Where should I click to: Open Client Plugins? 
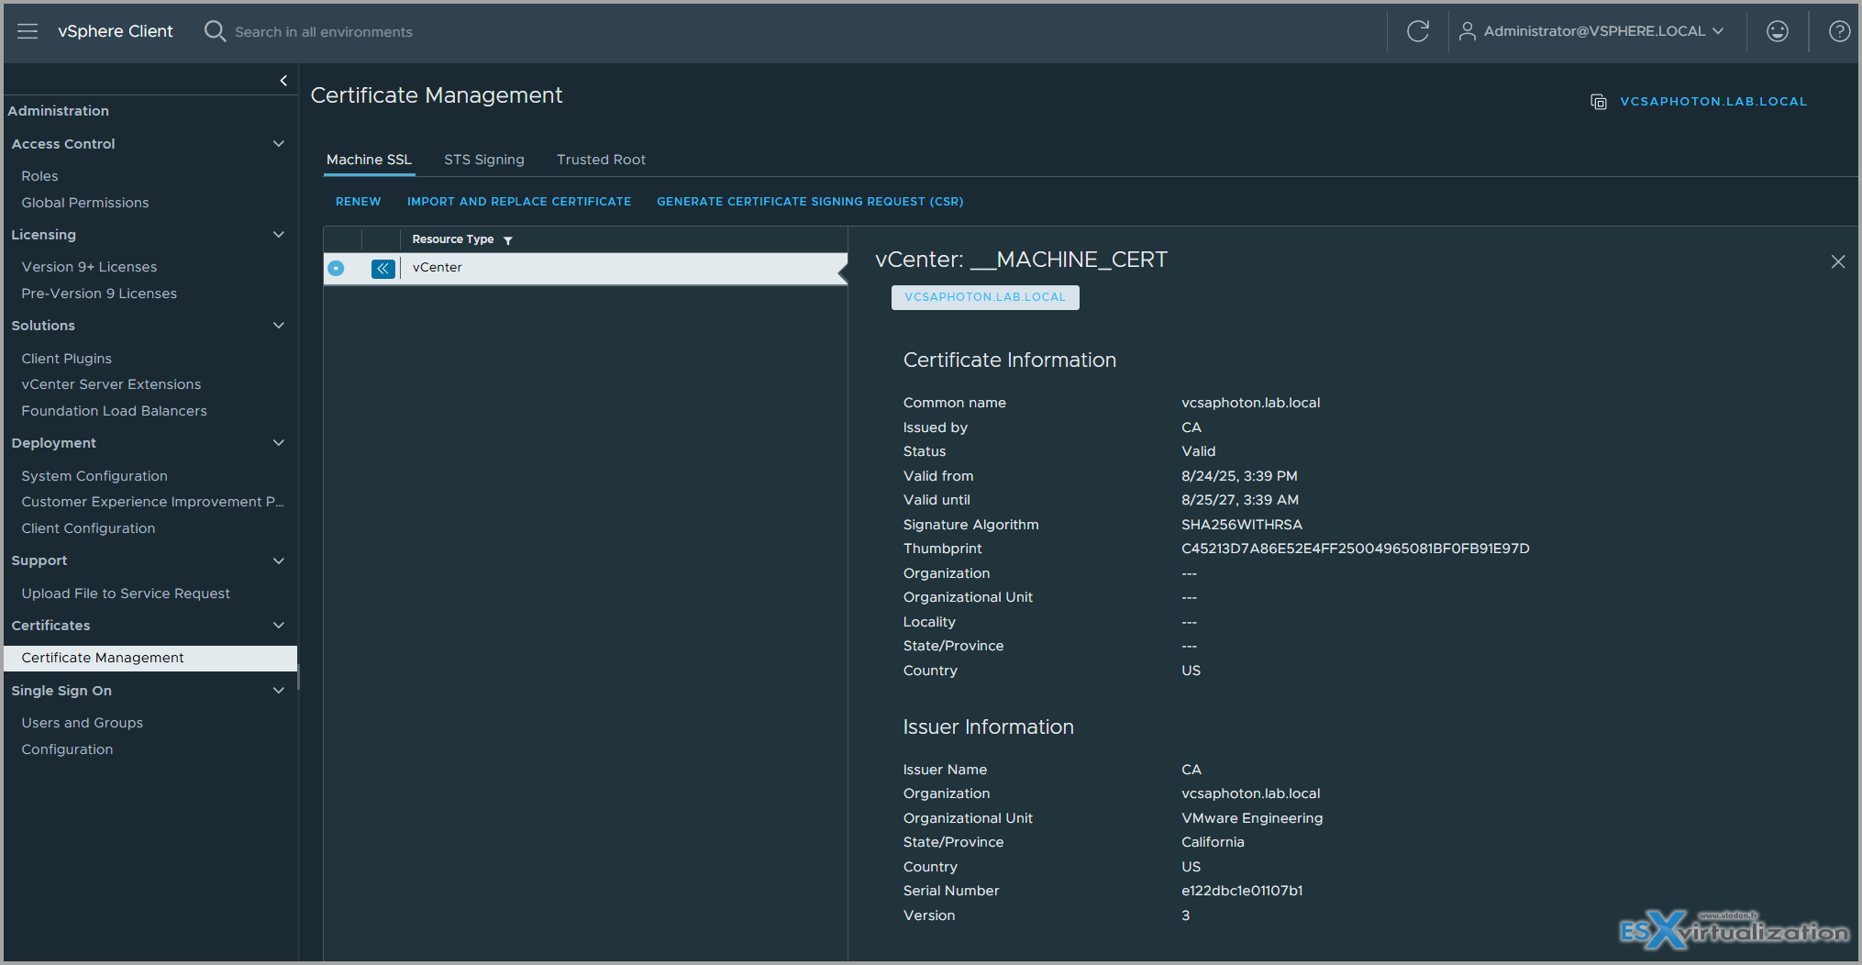pyautogui.click(x=67, y=359)
